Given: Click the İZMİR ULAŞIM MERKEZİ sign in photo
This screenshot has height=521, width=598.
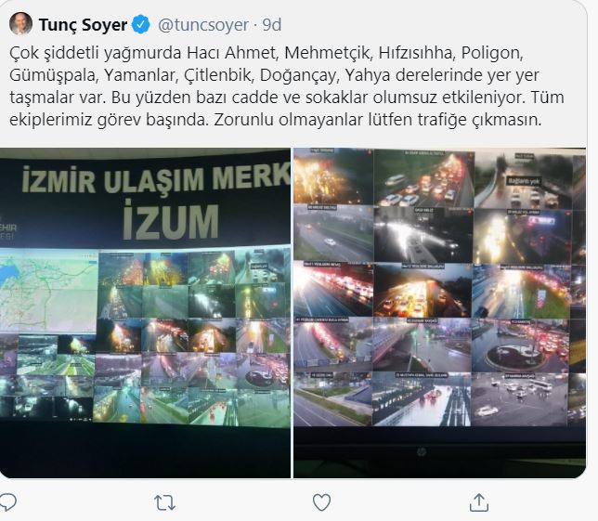Looking at the screenshot, I should click(x=156, y=178).
